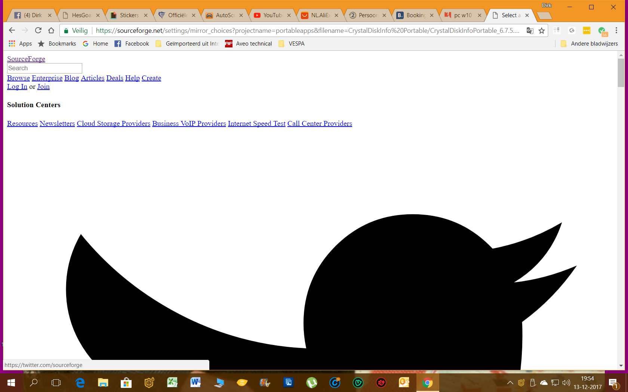This screenshot has height=392, width=628.
Task: Open the Deals link
Action: click(115, 78)
